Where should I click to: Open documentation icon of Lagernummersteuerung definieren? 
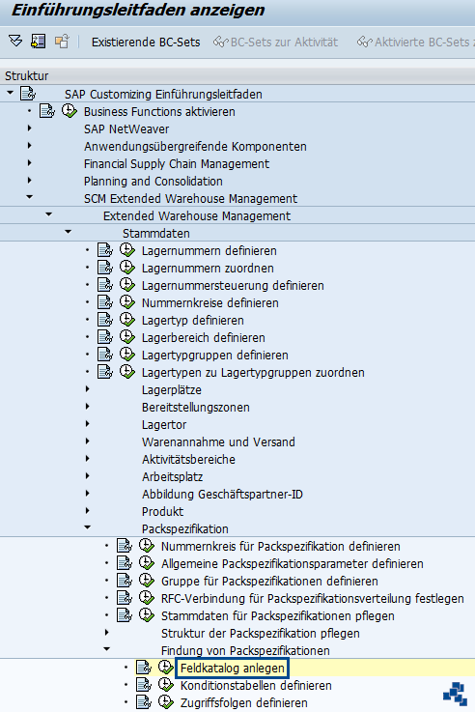[x=105, y=285]
